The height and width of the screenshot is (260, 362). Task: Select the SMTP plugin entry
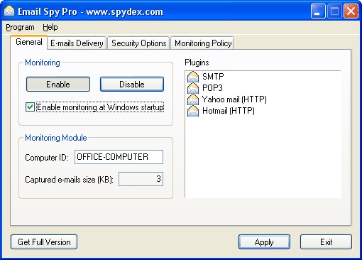[205, 77]
